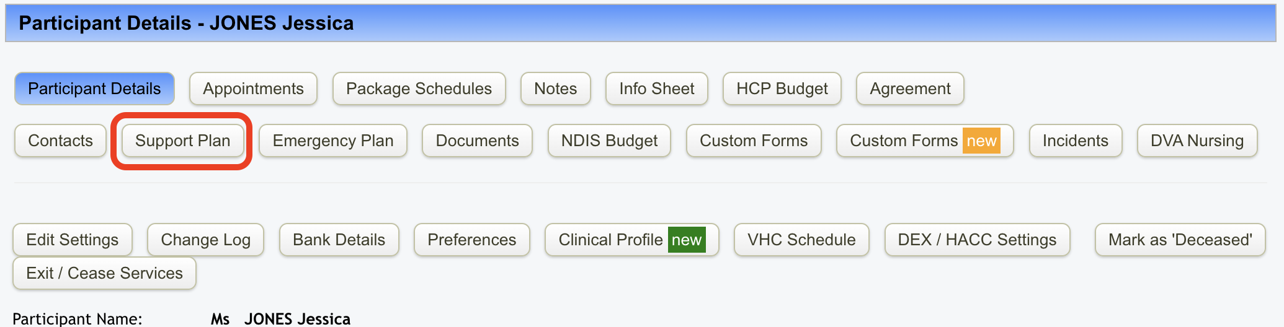Open the Emergency Plan tab
Viewport: 1284px width, 327px height.
tap(333, 141)
